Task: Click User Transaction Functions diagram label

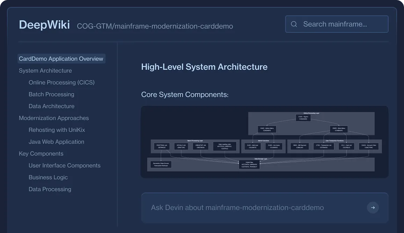Action: [334, 141]
